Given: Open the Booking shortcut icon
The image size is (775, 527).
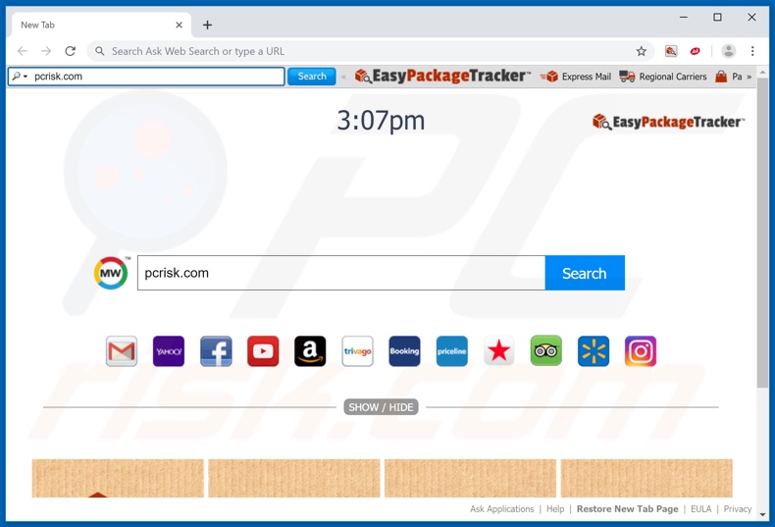Looking at the screenshot, I should (404, 351).
